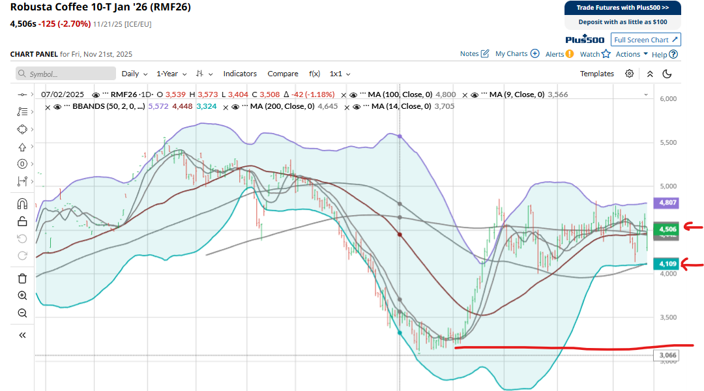704x391 pixels.
Task: Open the Indicators menu
Action: pyautogui.click(x=240, y=74)
